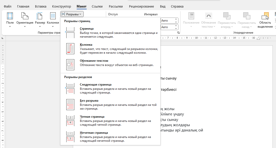Choose Нечетная страница title

pyautogui.click(x=94, y=133)
